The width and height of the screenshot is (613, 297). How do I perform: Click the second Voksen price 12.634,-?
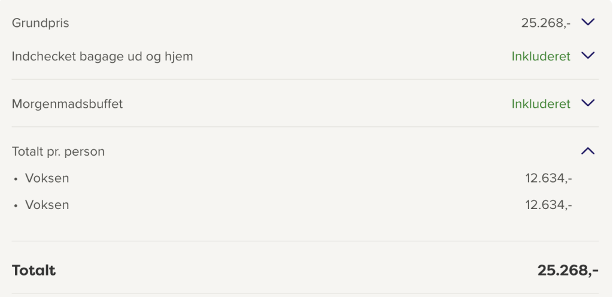[548, 205]
